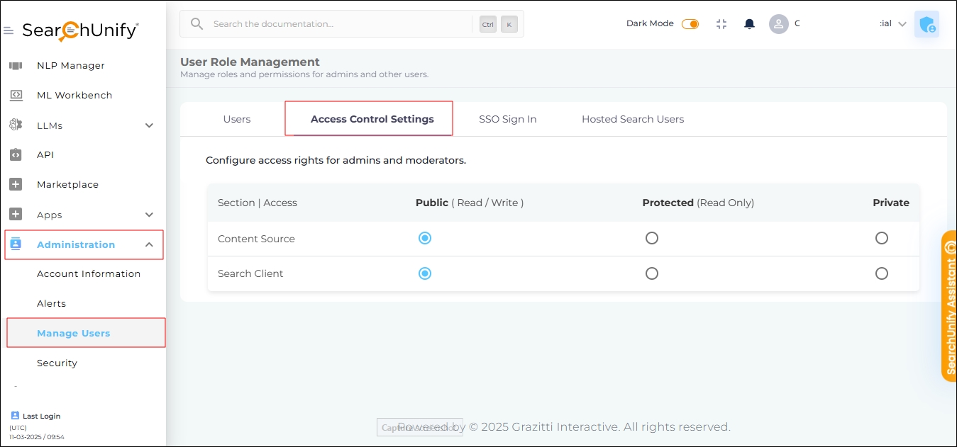Select Protected access for Content Source

pyautogui.click(x=651, y=238)
